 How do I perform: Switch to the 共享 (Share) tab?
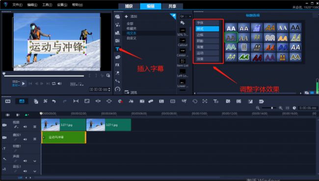click(x=172, y=6)
